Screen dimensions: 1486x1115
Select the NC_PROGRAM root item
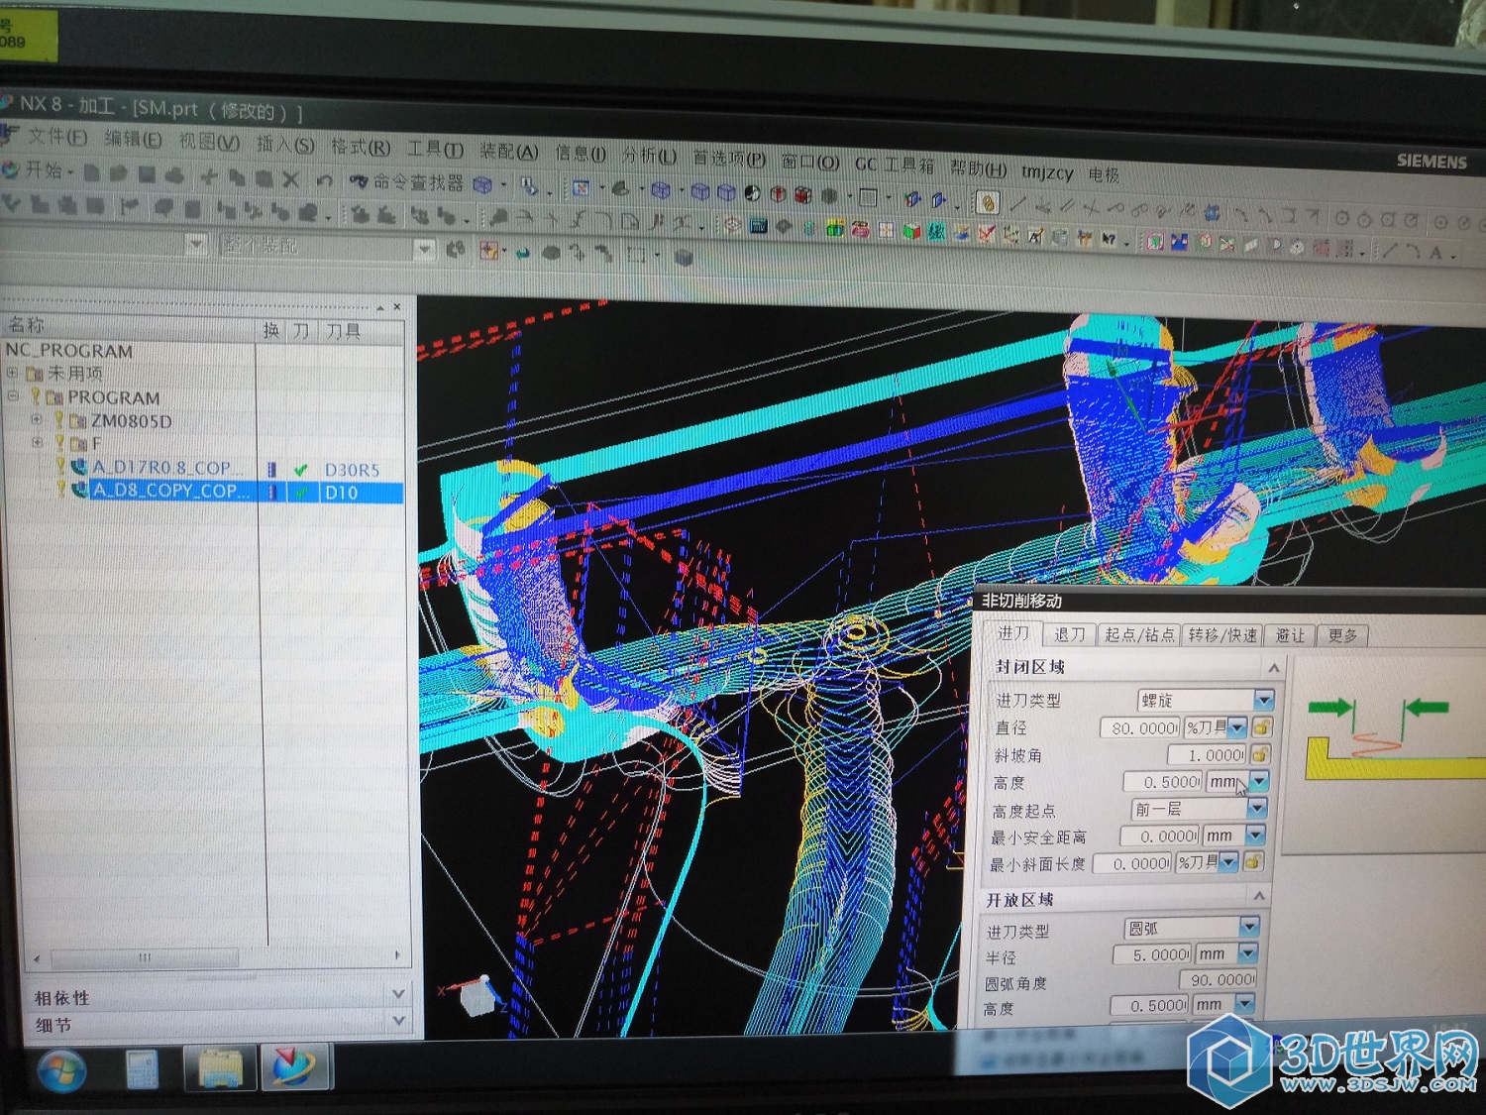click(x=69, y=351)
